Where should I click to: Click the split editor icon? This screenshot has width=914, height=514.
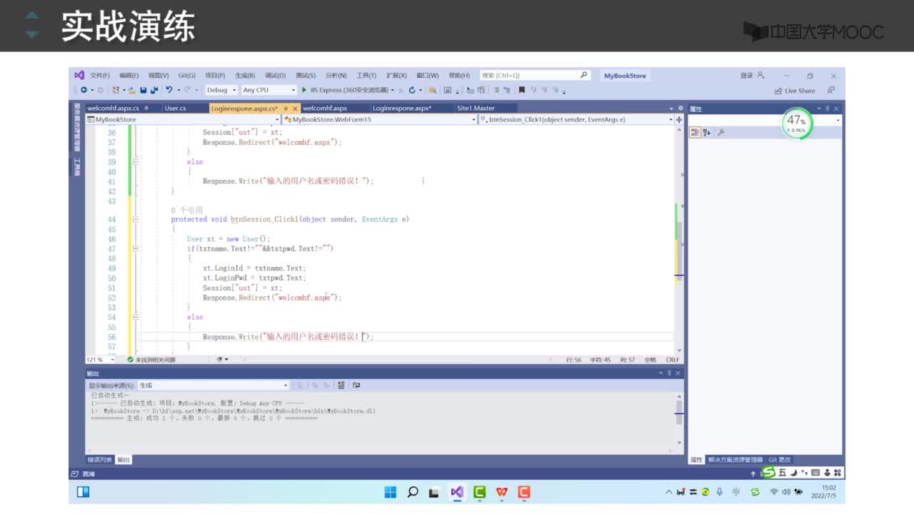point(678,119)
